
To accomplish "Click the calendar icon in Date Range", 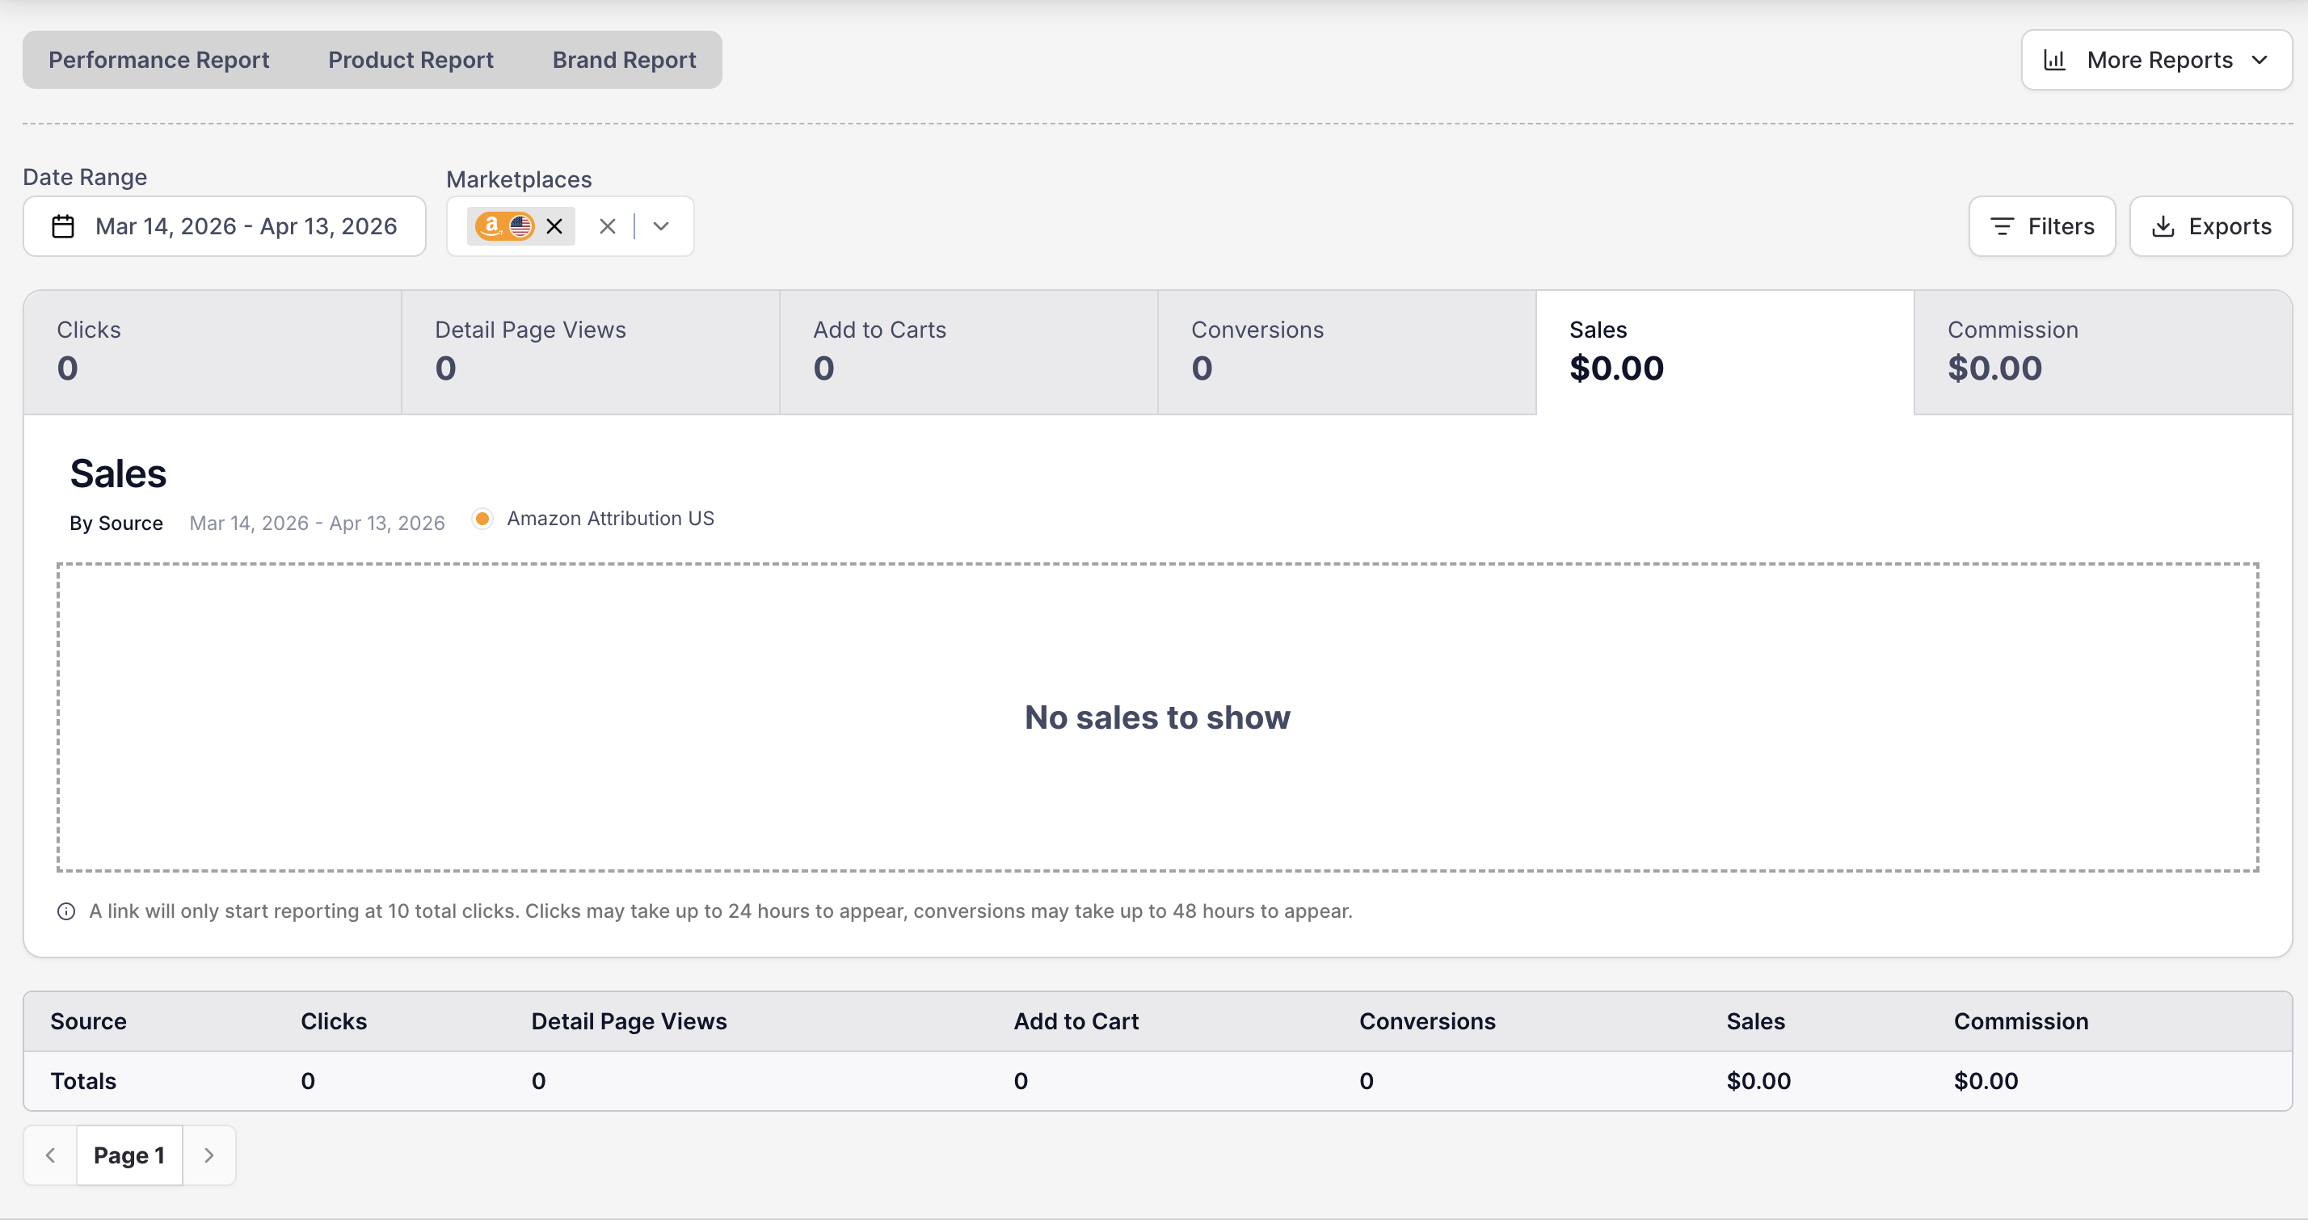I will (x=63, y=226).
